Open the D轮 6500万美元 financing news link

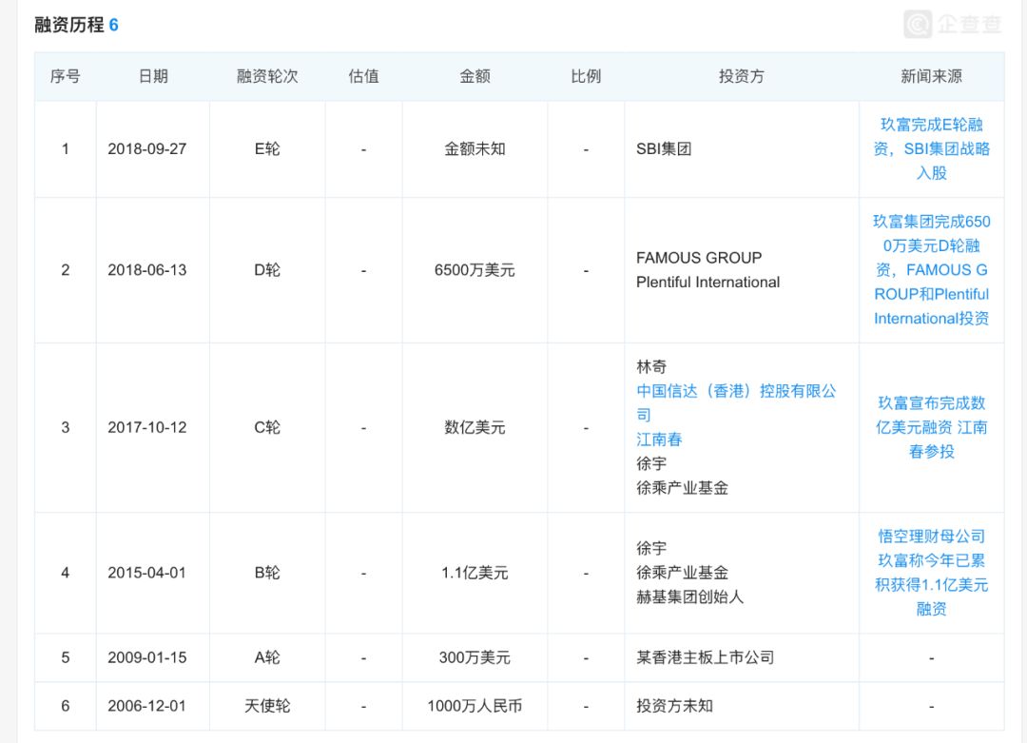pyautogui.click(x=931, y=269)
